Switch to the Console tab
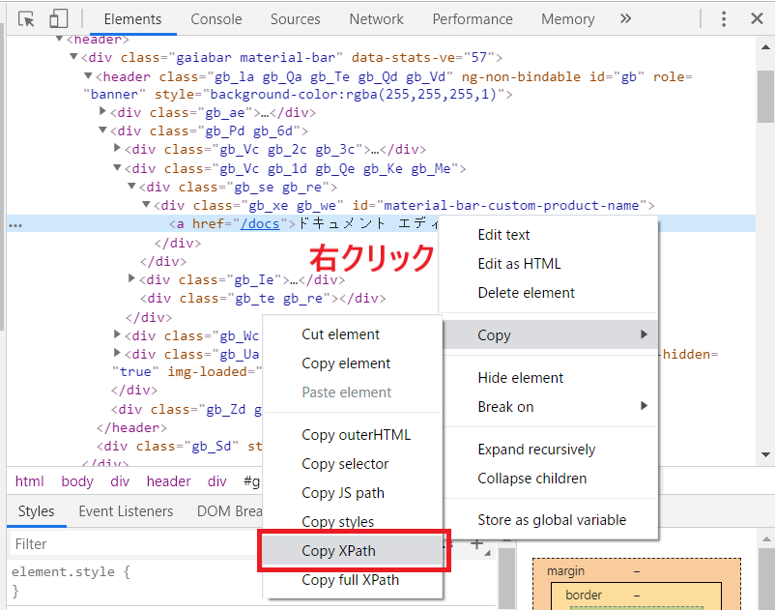The height and width of the screenshot is (610, 775). tap(216, 19)
